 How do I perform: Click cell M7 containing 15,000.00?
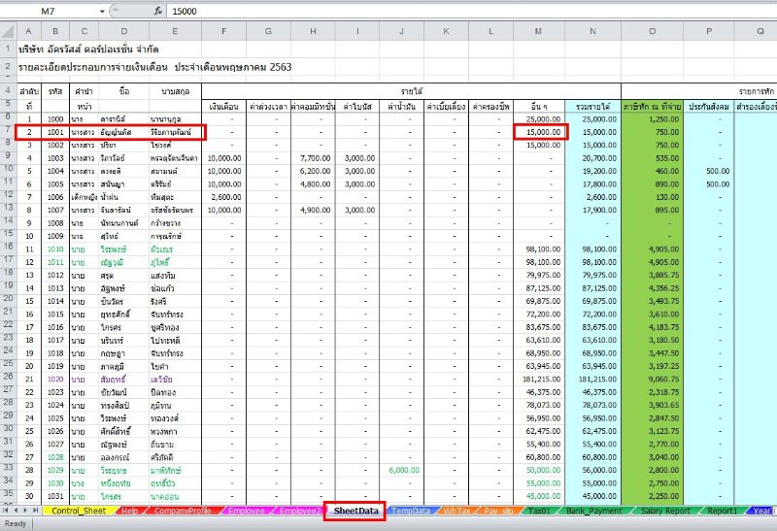point(538,130)
